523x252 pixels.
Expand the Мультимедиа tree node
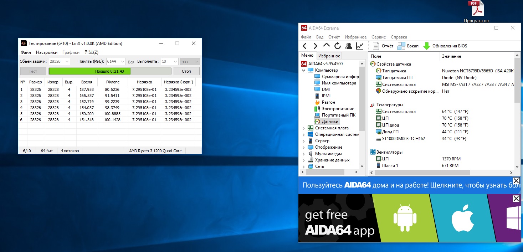303,154
